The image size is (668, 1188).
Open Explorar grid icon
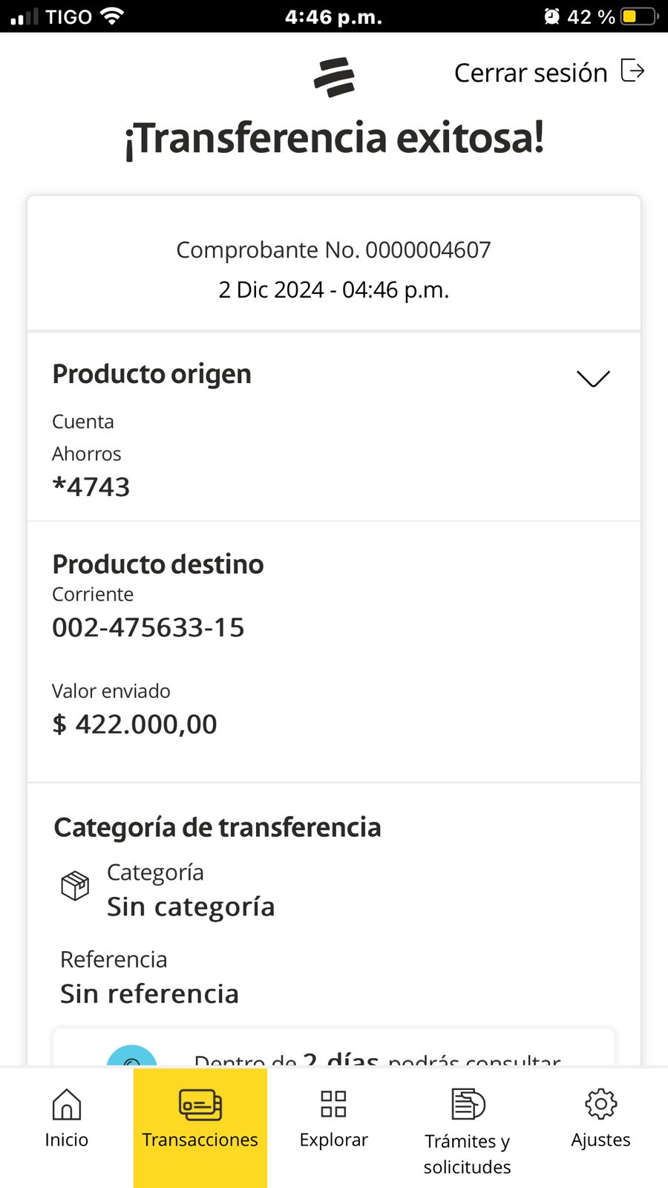coord(333,1104)
